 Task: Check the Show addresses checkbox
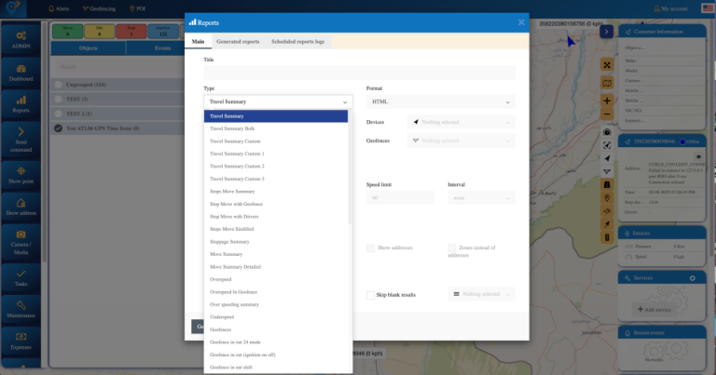(370, 248)
